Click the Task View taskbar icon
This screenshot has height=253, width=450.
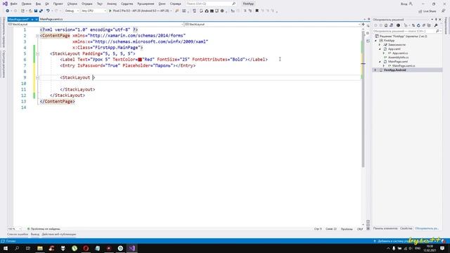click(28, 248)
